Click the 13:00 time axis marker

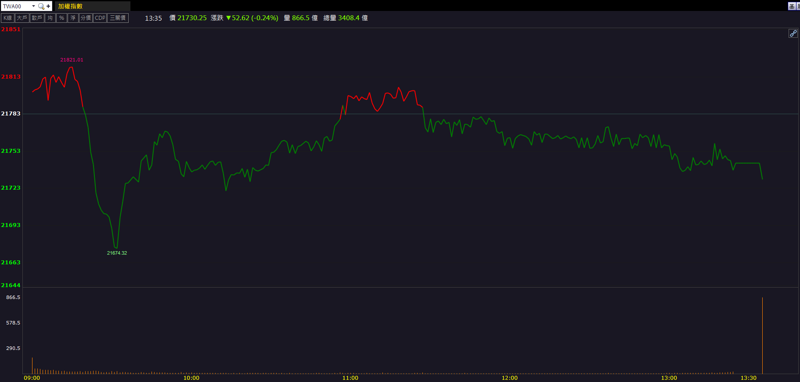click(x=669, y=378)
